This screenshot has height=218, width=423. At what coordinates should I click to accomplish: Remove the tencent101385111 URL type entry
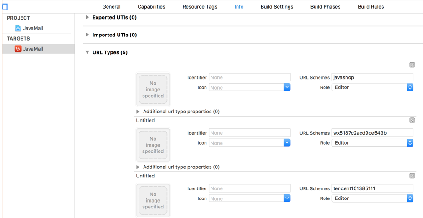[x=412, y=176]
